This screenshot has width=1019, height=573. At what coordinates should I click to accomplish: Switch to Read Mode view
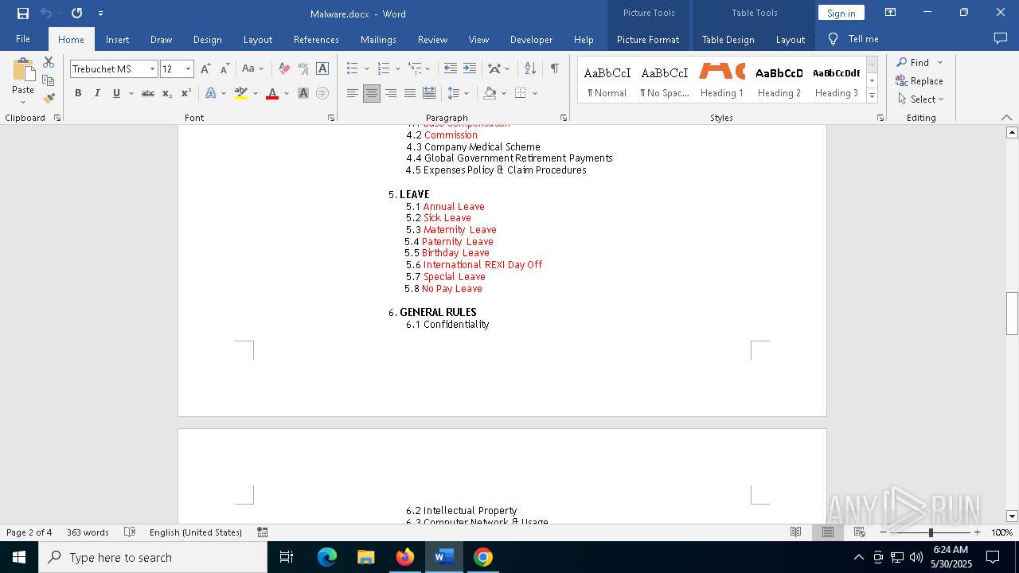tap(795, 532)
